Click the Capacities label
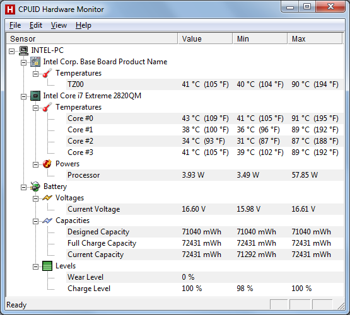The height and width of the screenshot is (315, 350). tap(73, 220)
